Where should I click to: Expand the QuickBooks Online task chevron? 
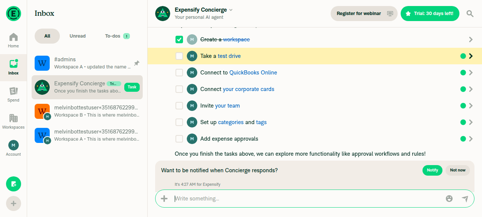click(x=471, y=73)
